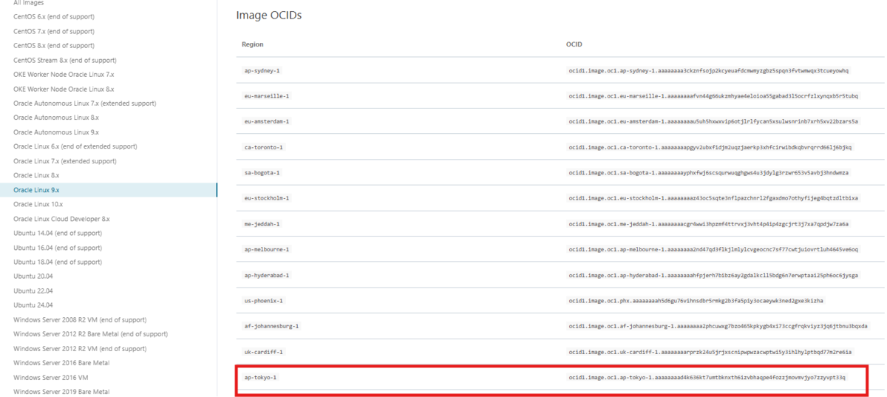Open Windows Server 2016 Bare Metal link
Viewport: 887px width, 397px height.
coord(61,363)
